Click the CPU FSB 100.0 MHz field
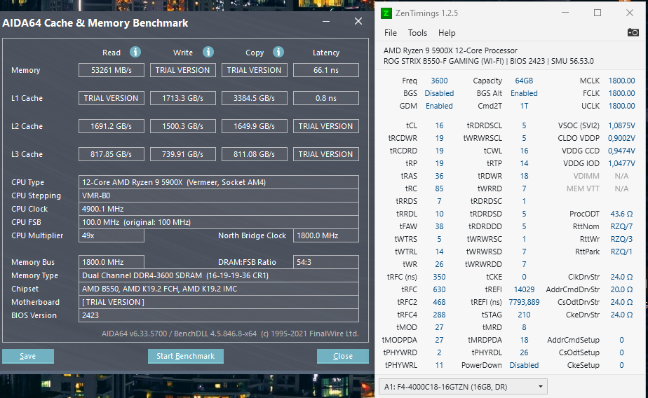 tap(219, 222)
